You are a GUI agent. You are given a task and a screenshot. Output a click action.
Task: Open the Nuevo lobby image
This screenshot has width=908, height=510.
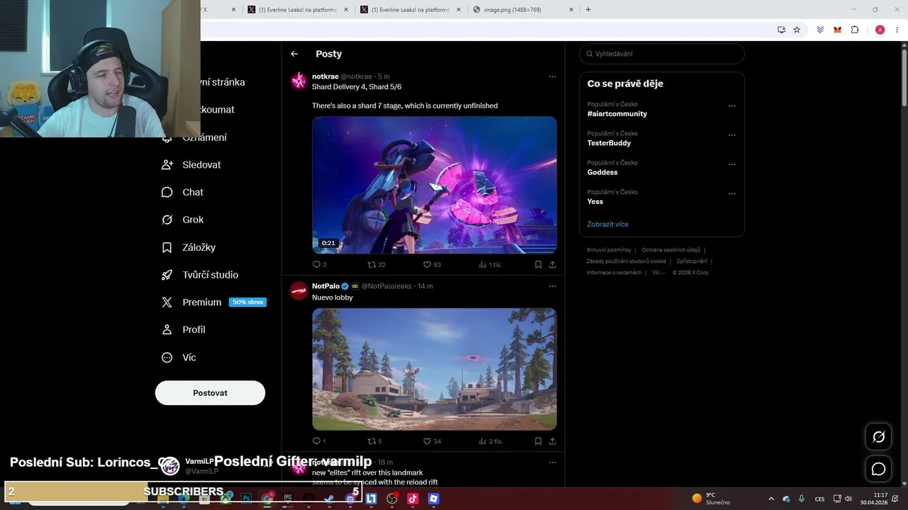click(434, 369)
